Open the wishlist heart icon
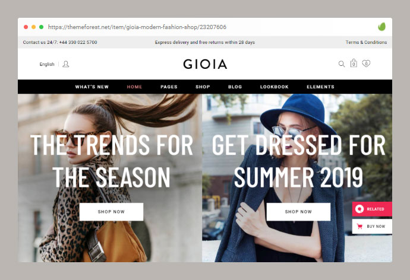The width and height of the screenshot is (410, 280). [366, 63]
